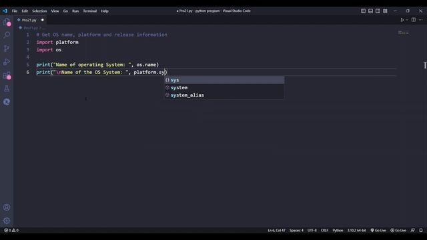The height and width of the screenshot is (240, 427).
Task: Open the Testing flask view
Action: click(x=7, y=89)
